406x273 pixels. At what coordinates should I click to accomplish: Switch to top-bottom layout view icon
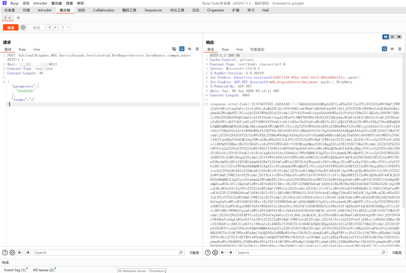(392, 37)
